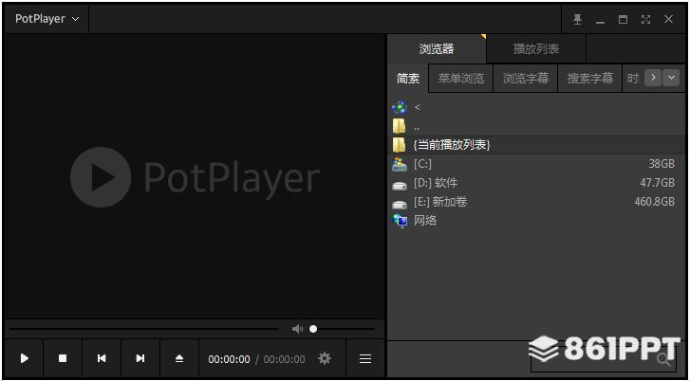The height and width of the screenshot is (381, 690).
Task: Select the partially hidden 时 sub-tab
Action: coord(633,79)
